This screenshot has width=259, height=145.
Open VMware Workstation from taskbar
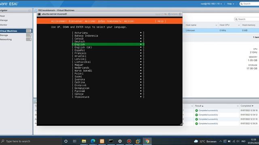[138, 141]
